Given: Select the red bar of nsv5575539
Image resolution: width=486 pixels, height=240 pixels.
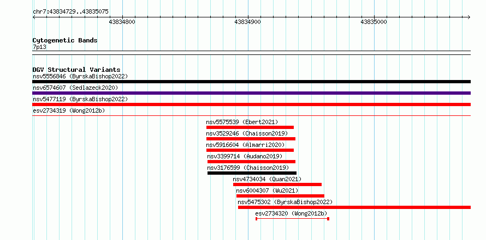Looking at the screenshot, I should [x=250, y=127].
